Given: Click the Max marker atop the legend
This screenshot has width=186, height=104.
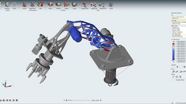Looking at the screenshot, I should (x=174, y=42).
